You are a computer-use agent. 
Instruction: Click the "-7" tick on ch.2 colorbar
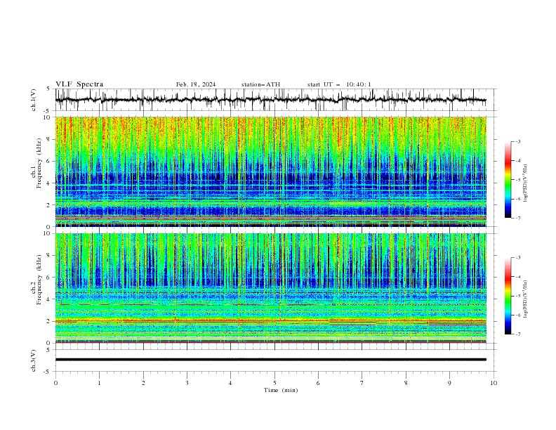coord(518,334)
